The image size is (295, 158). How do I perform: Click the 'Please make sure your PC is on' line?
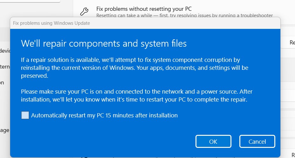pos(136,92)
